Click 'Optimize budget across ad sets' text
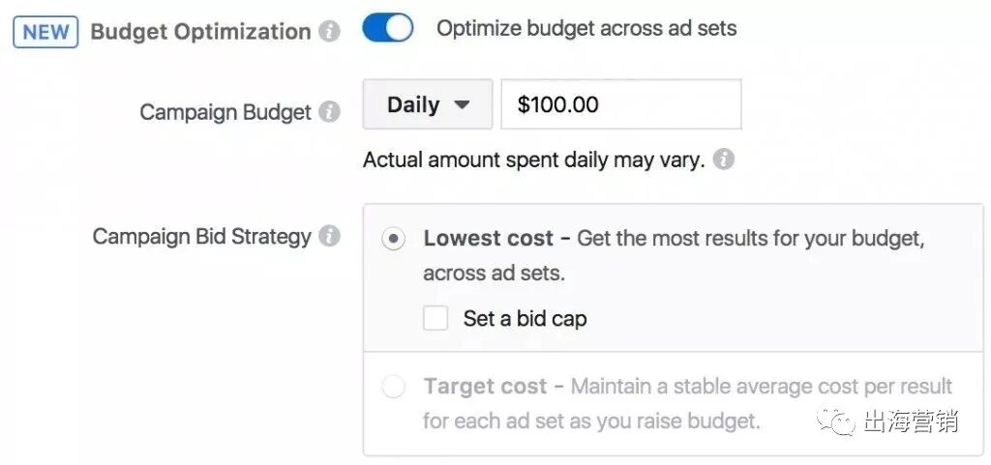The width and height of the screenshot is (991, 465). (586, 29)
